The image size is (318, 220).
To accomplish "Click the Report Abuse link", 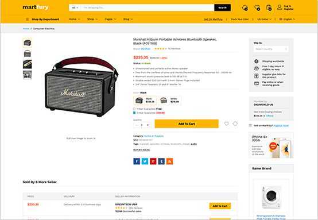I will [x=142, y=150].
